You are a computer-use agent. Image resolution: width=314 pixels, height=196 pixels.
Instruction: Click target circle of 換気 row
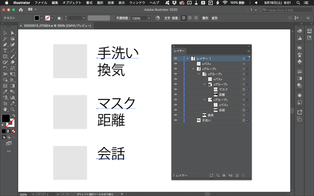pyautogui.click(x=244, y=115)
